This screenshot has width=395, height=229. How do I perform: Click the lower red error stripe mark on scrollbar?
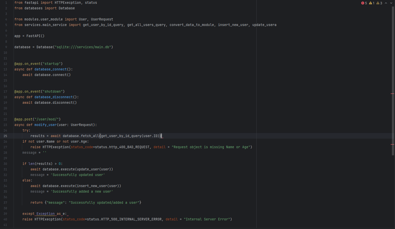pyautogui.click(x=392, y=144)
